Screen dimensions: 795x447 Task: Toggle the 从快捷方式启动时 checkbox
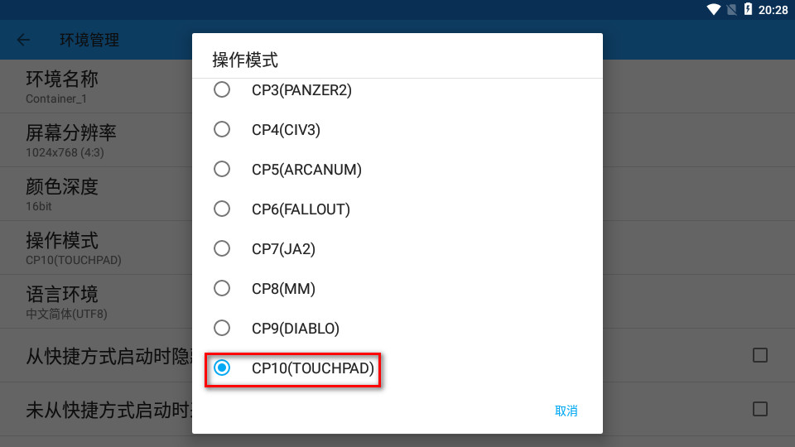[x=759, y=355]
